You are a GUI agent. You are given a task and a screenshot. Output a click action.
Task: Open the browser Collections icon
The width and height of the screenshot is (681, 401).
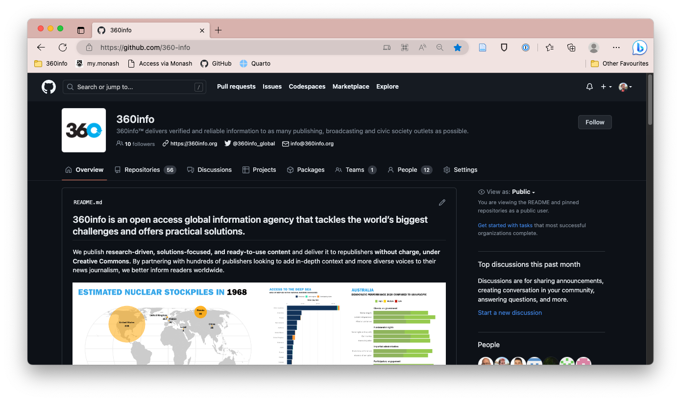(x=571, y=47)
